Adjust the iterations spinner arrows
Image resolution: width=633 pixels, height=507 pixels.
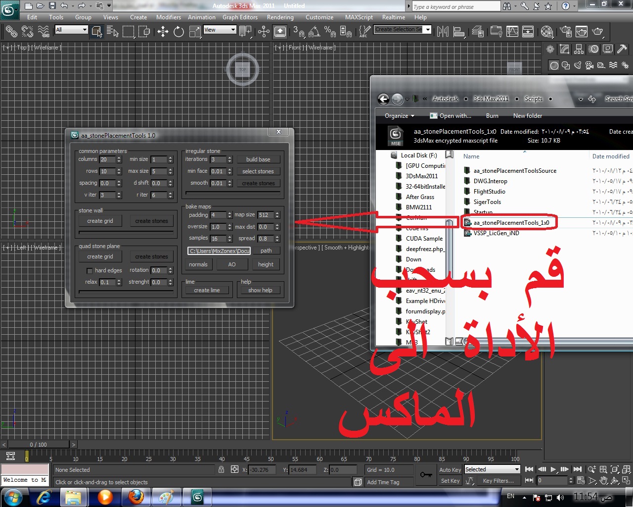230,159
